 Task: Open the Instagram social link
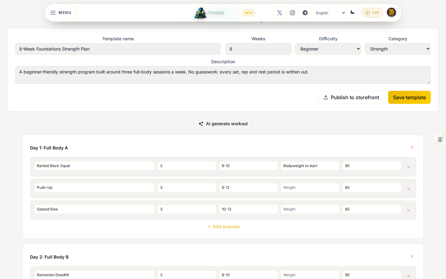pos(292,13)
